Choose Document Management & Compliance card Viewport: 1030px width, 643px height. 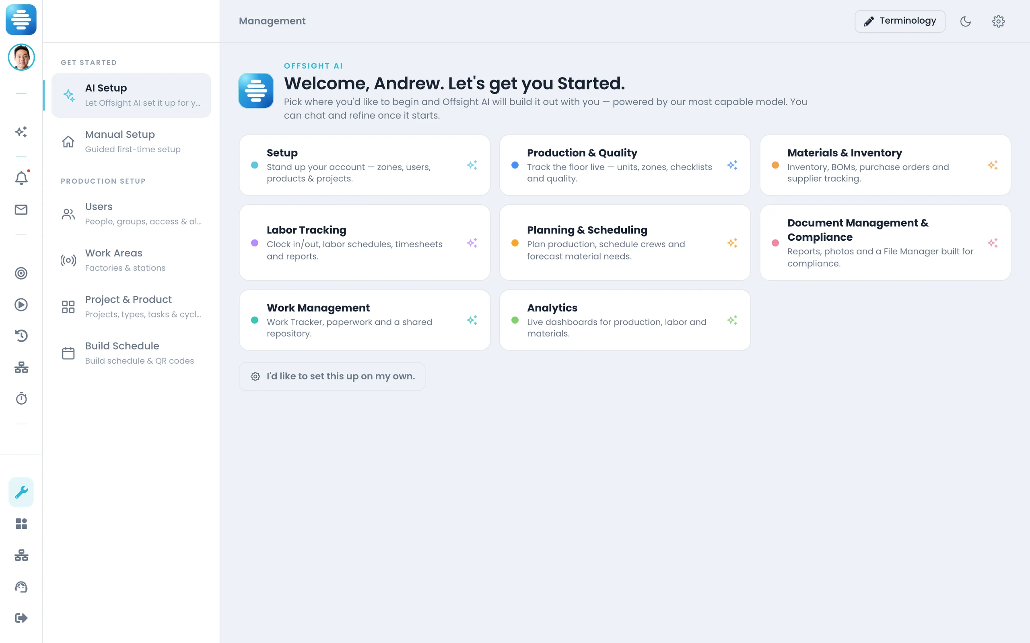(885, 242)
